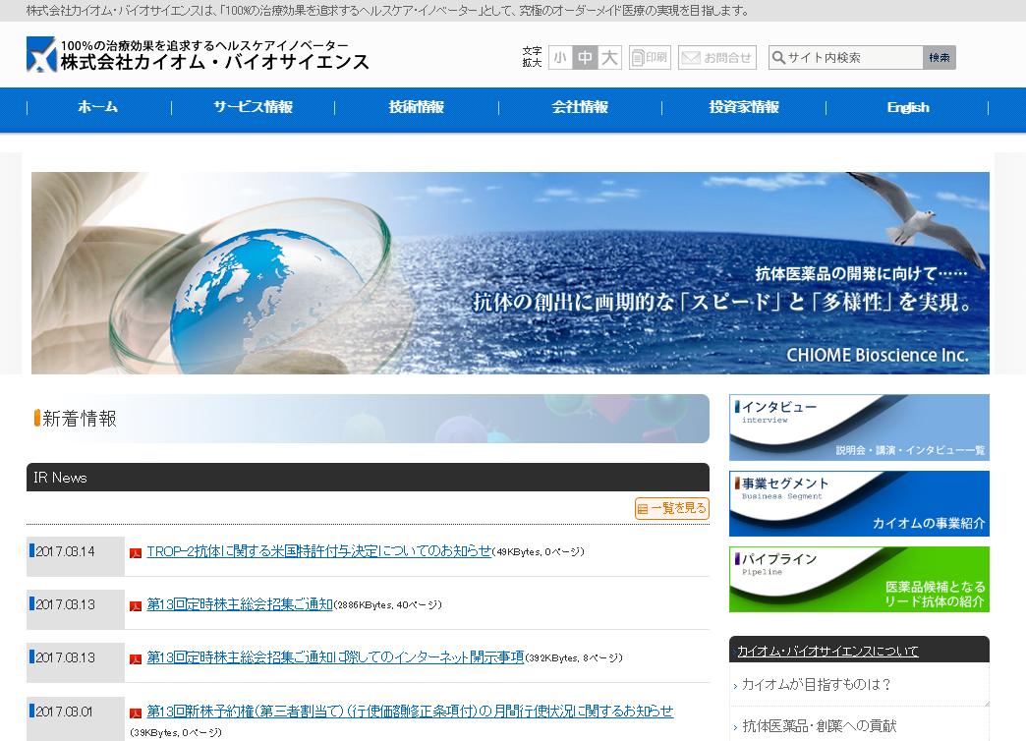Click the 新着情報 heading
This screenshot has height=741, width=1026.
[80, 419]
